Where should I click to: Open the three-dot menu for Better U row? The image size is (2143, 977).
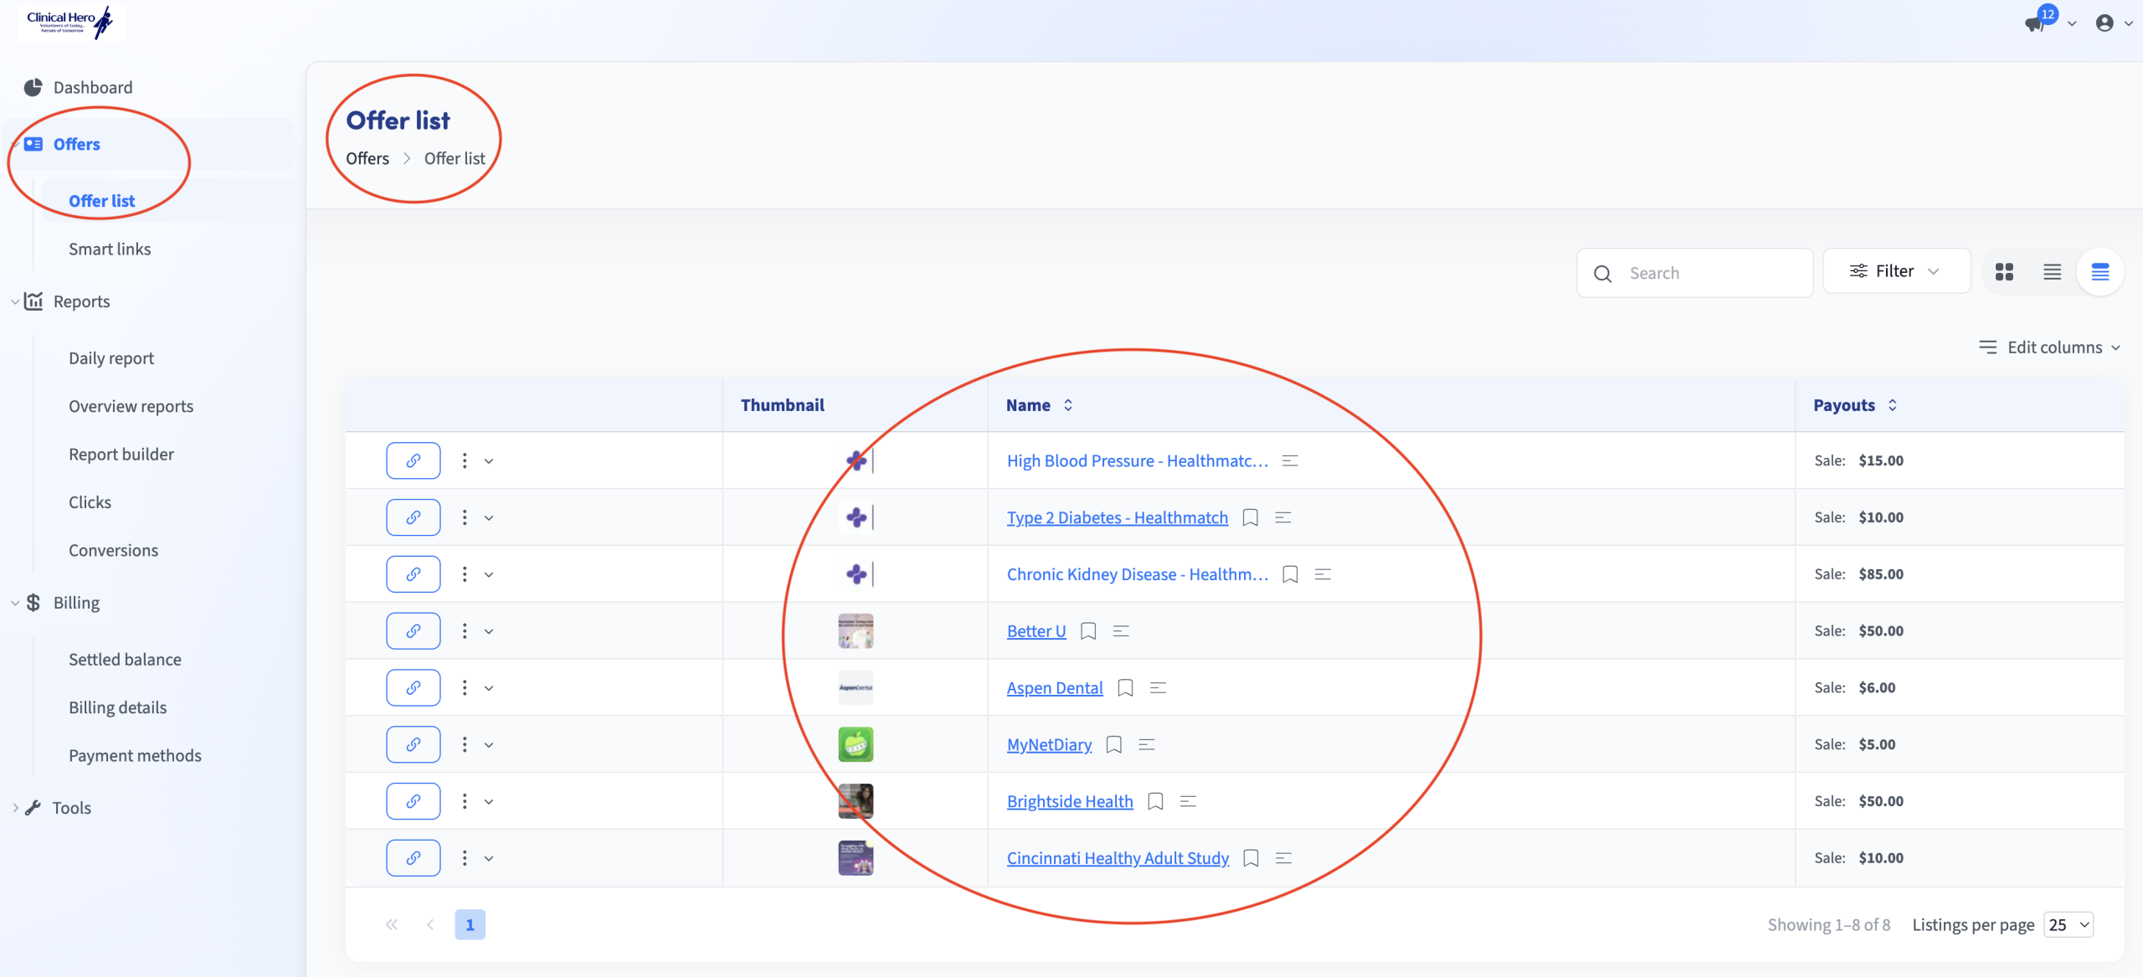pos(465,631)
